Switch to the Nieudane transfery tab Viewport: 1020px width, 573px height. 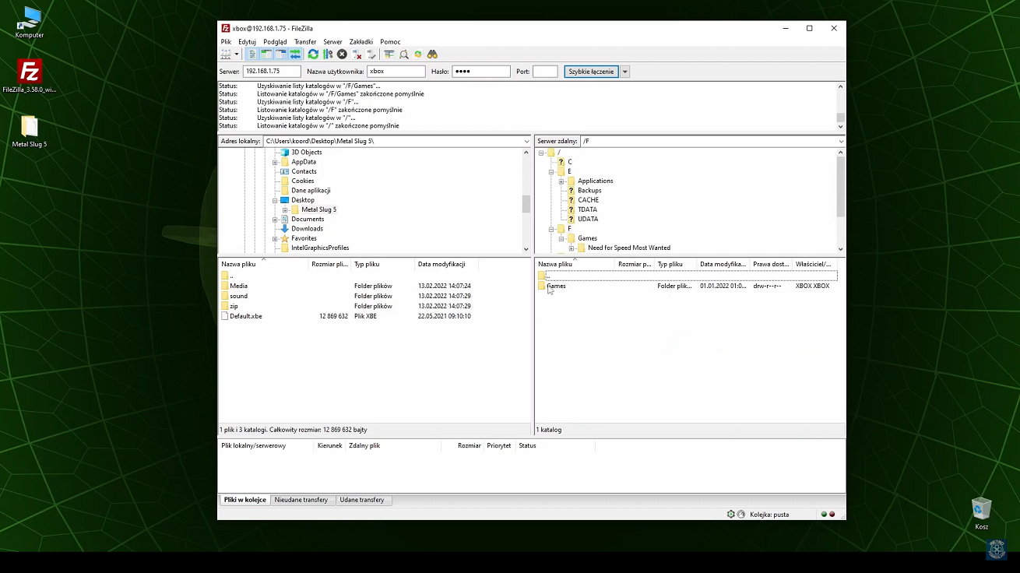[301, 500]
